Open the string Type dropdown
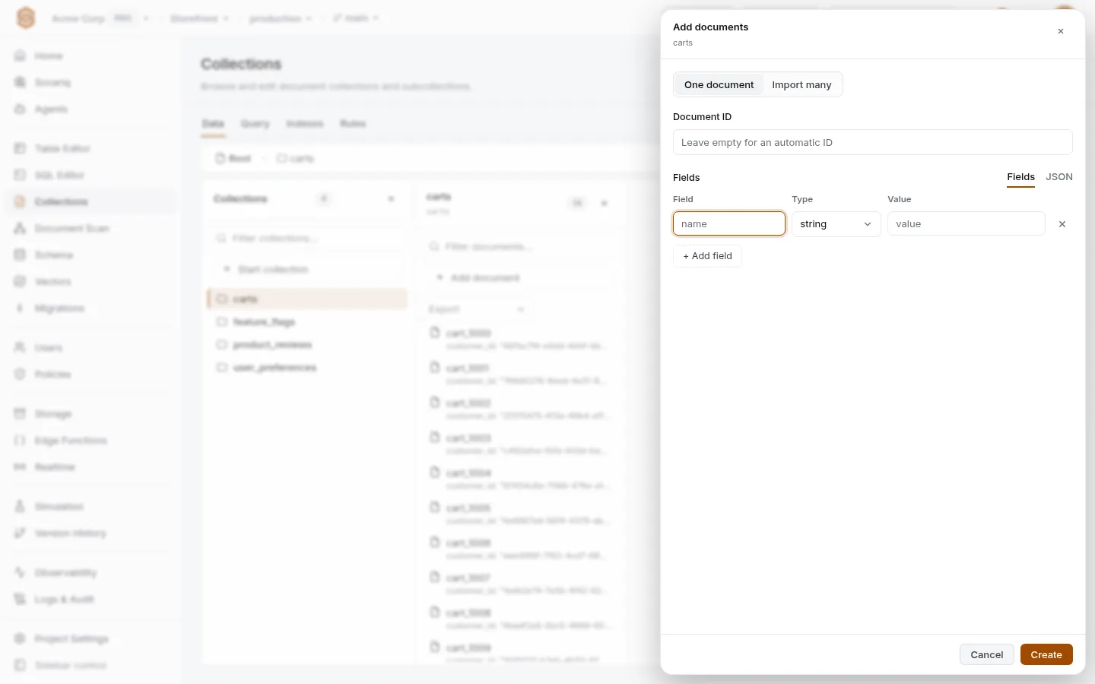This screenshot has height=684, width=1095. [x=836, y=224]
